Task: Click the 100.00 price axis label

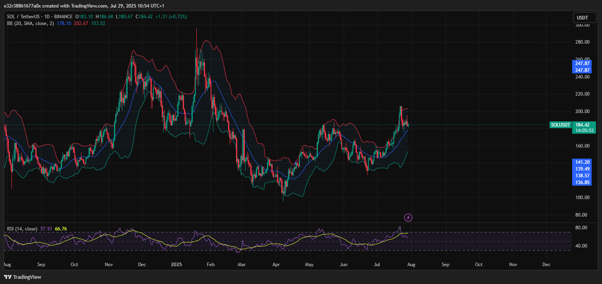Action: click(582, 198)
